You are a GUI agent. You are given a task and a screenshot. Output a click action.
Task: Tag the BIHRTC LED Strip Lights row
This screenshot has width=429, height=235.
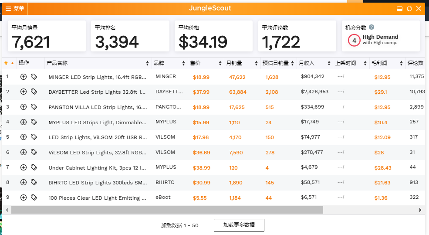(34, 182)
